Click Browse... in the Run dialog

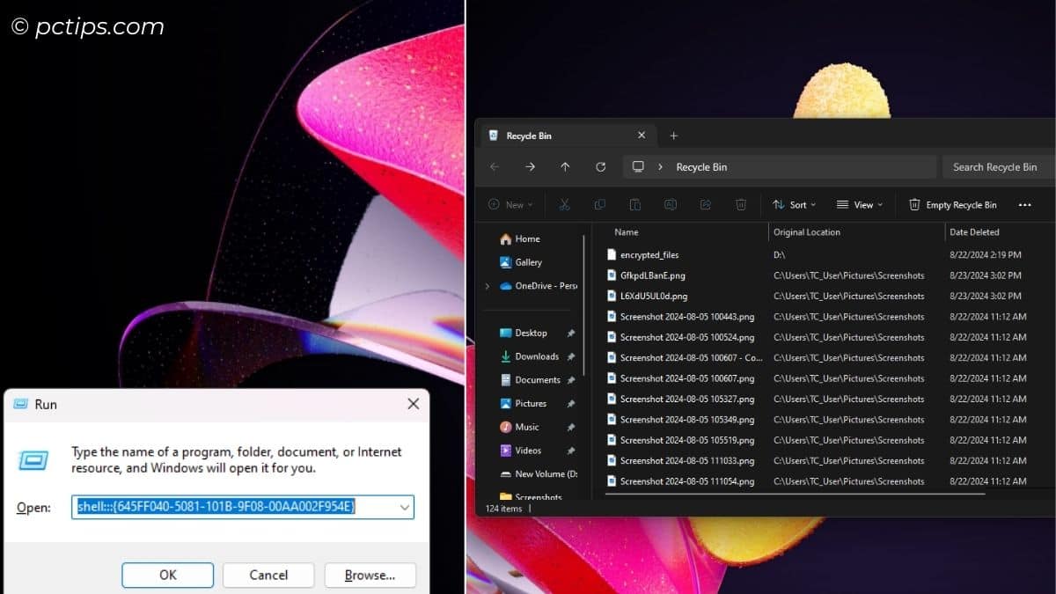[x=370, y=575]
